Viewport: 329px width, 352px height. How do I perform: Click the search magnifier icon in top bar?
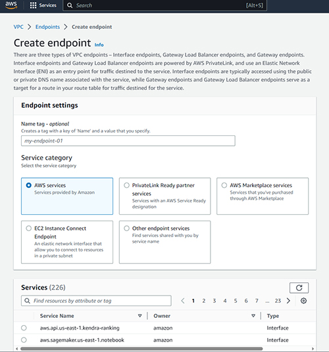click(x=70, y=5)
